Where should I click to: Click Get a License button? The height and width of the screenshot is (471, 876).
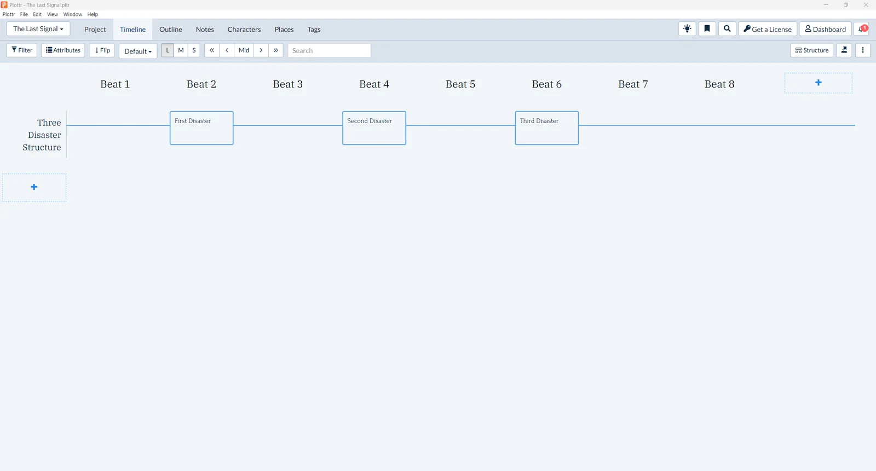tap(768, 29)
